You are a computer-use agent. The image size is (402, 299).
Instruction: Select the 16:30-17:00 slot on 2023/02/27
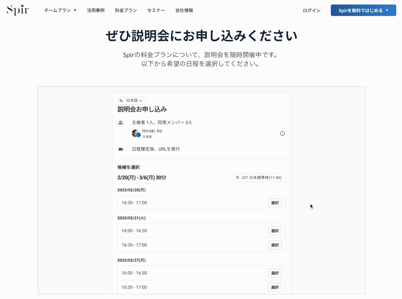pyautogui.click(x=275, y=287)
